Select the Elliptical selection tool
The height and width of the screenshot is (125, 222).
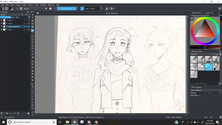click(32, 93)
